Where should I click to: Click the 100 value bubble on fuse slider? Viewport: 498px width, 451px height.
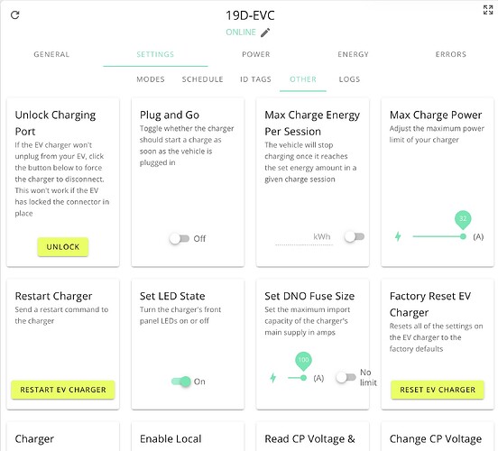303,361
